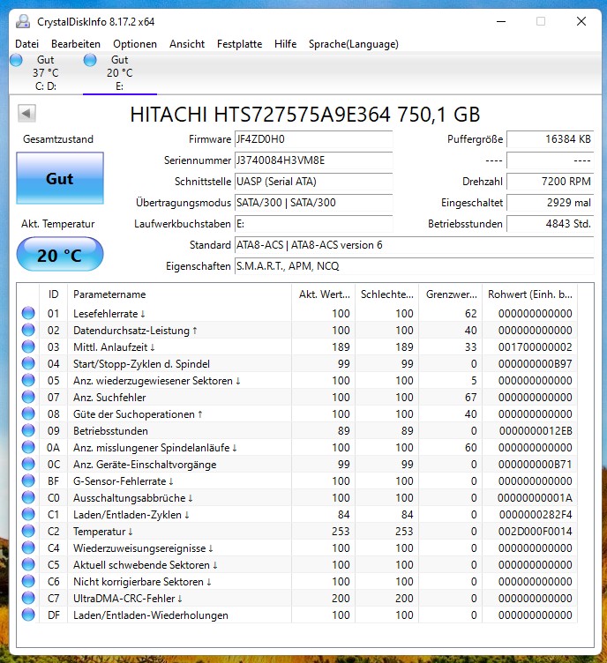Switch to the C: D: disk tab

[x=46, y=72]
